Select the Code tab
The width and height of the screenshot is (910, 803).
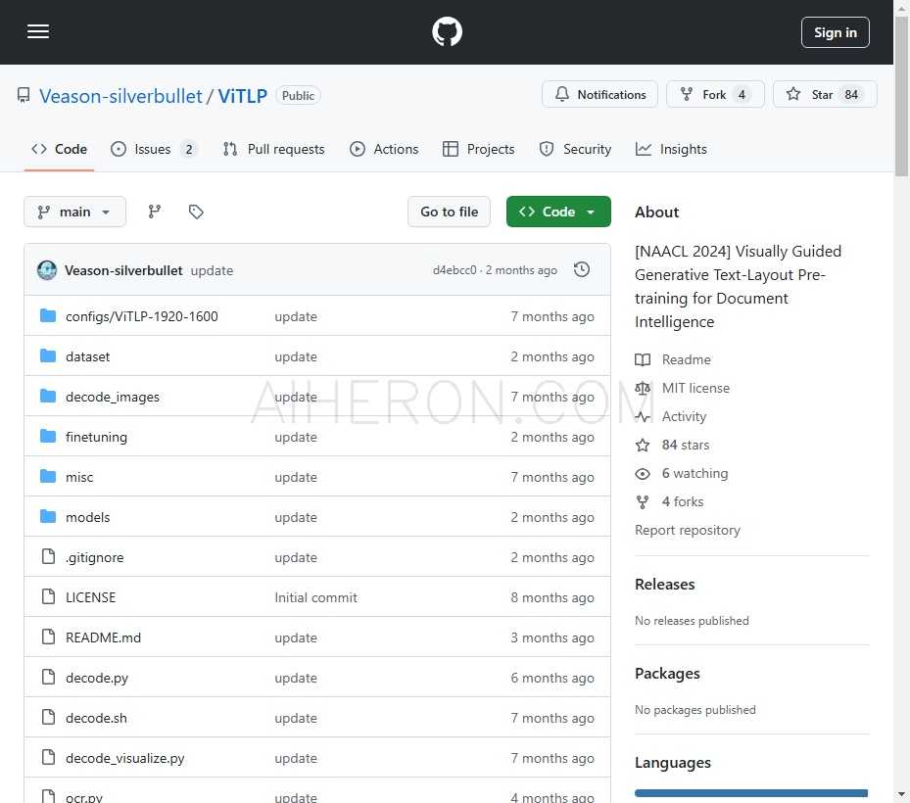click(59, 149)
